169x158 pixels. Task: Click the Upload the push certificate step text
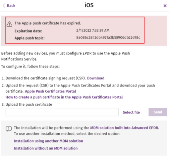pyautogui.click(x=29, y=104)
